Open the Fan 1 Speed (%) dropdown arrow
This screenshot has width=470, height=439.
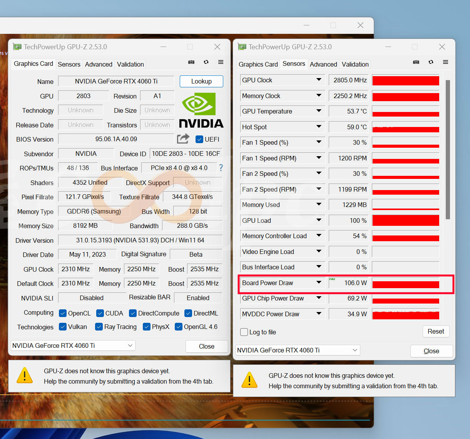click(x=319, y=142)
